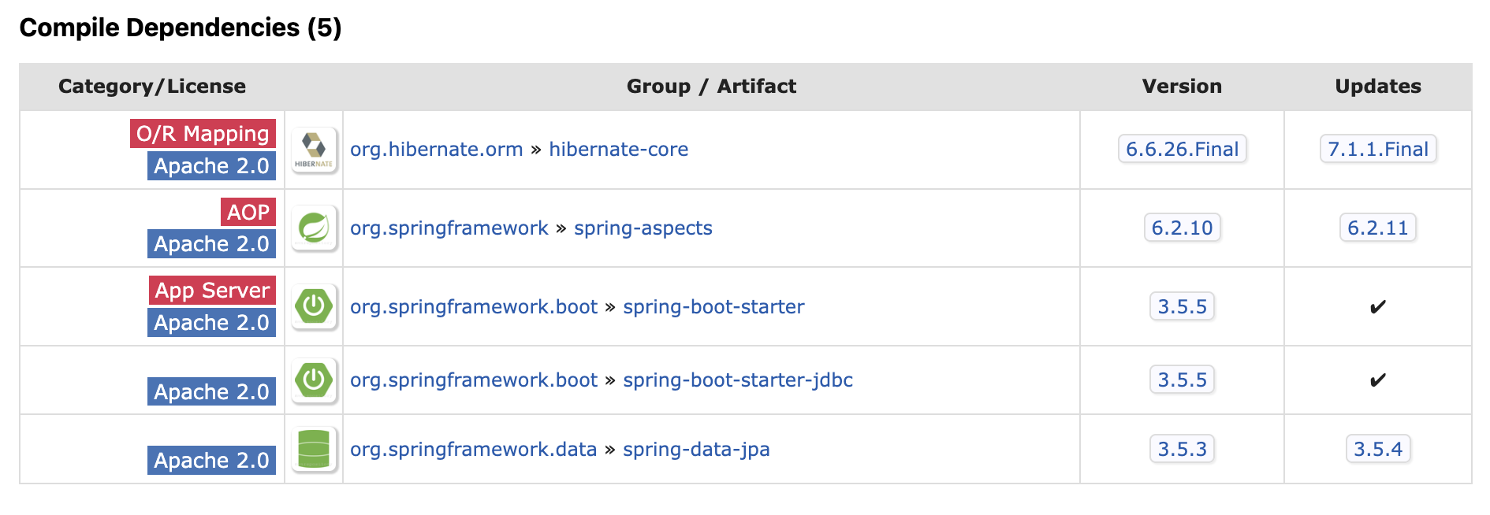The image size is (1490, 515).
Task: Click Apache 2.0 license in spring-boot-starter-jdbc row
Action: [x=211, y=391]
